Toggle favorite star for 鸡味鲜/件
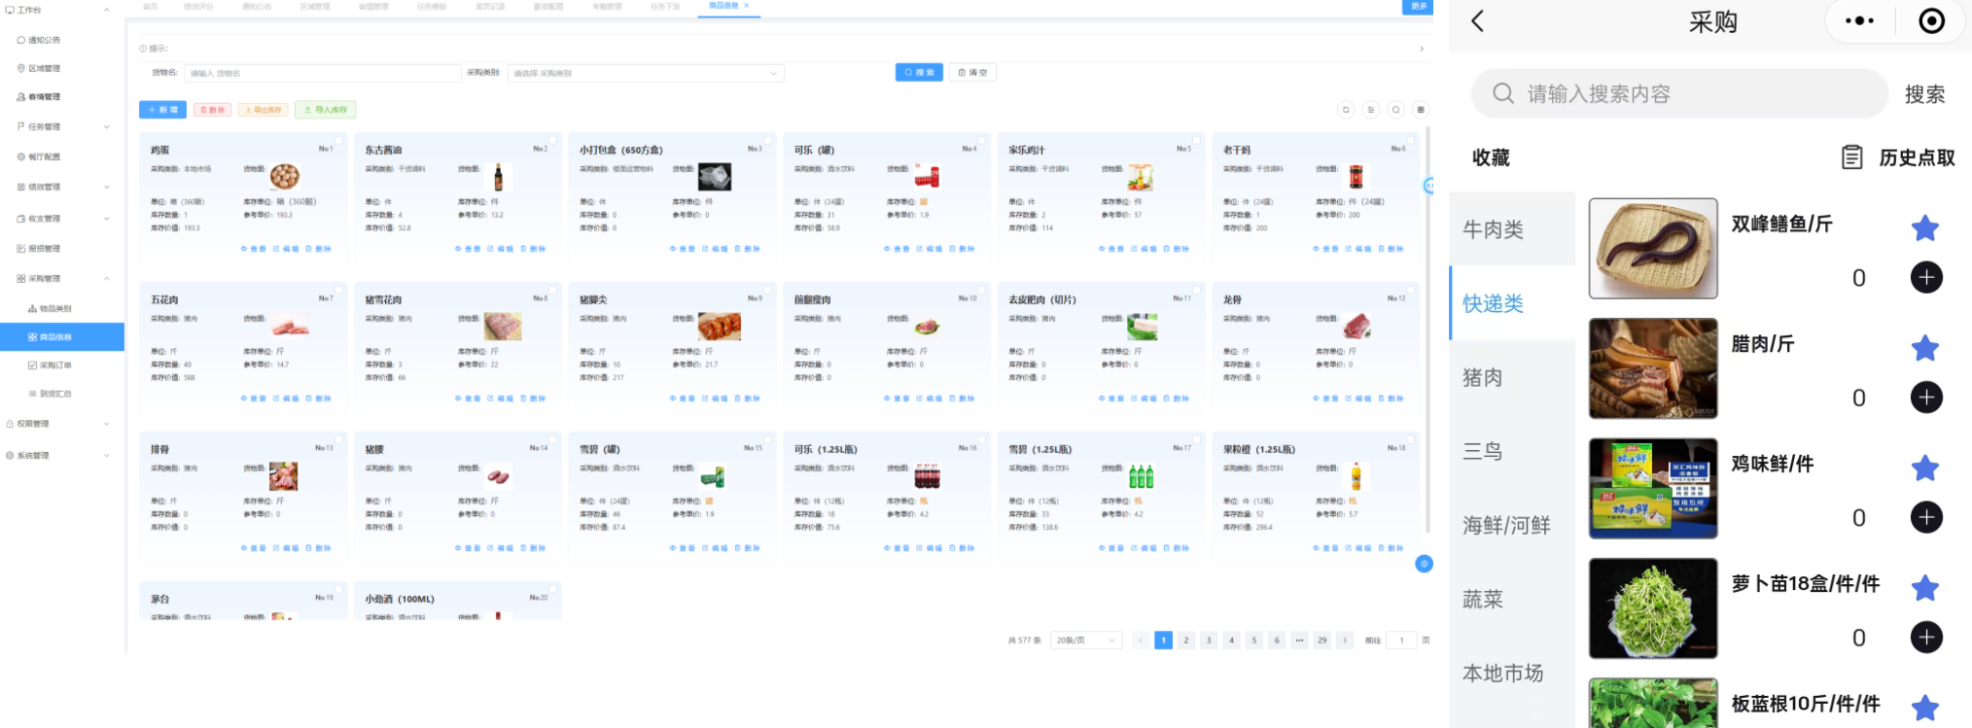The width and height of the screenshot is (1972, 728). click(1925, 468)
